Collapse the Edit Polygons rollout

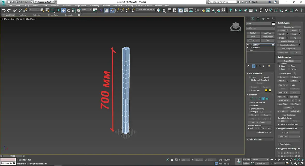(x=284, y=23)
